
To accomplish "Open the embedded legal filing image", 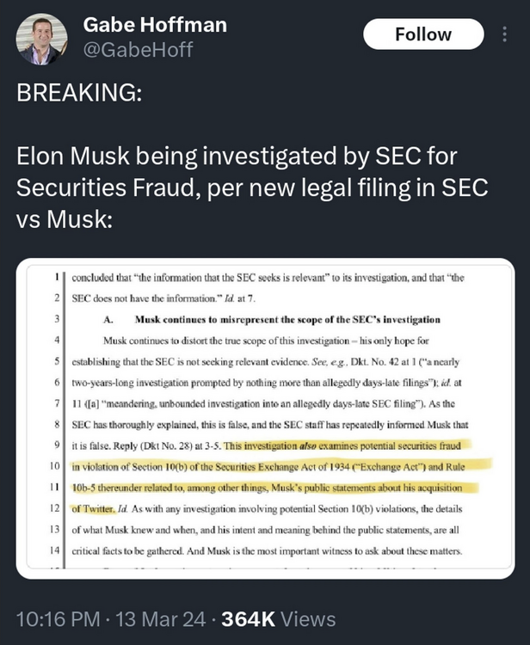I will 265,417.
